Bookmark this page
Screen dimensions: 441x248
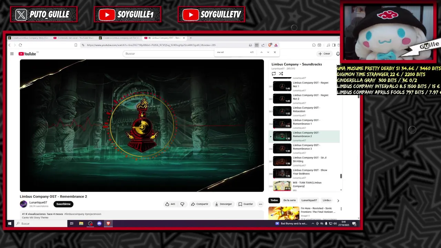76,45
